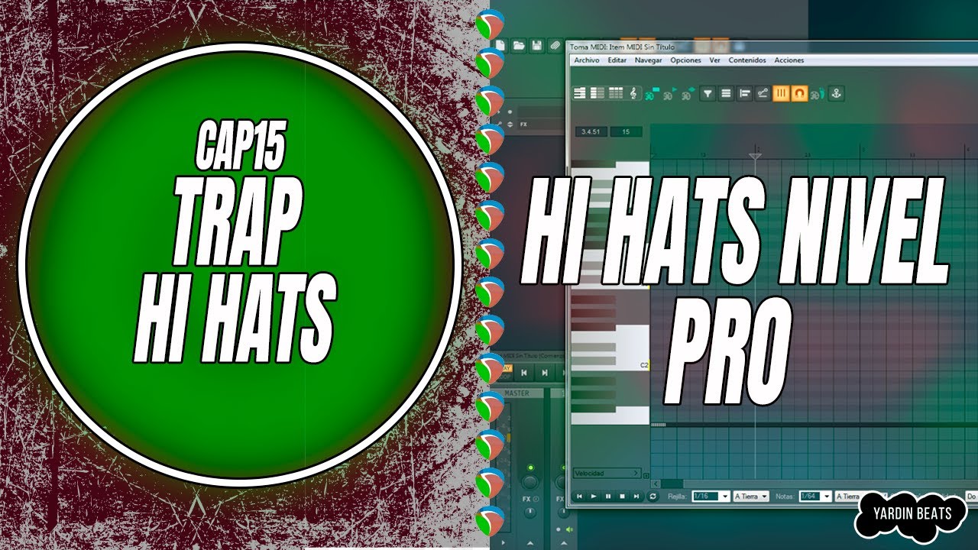The image size is (978, 550).
Task: Open the Velocidad lane selector
Action: click(607, 474)
